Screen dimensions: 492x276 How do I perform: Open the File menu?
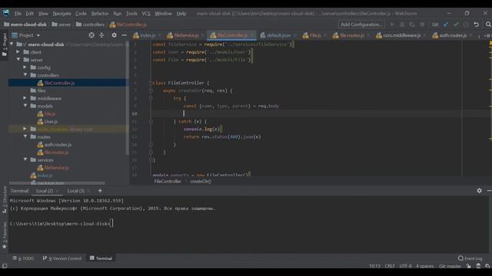tap(18, 14)
